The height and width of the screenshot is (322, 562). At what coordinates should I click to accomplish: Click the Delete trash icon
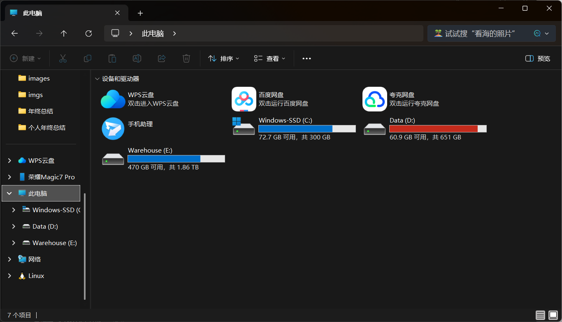tap(186, 58)
